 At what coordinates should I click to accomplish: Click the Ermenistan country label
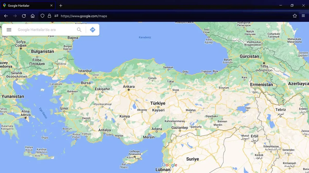point(261,85)
